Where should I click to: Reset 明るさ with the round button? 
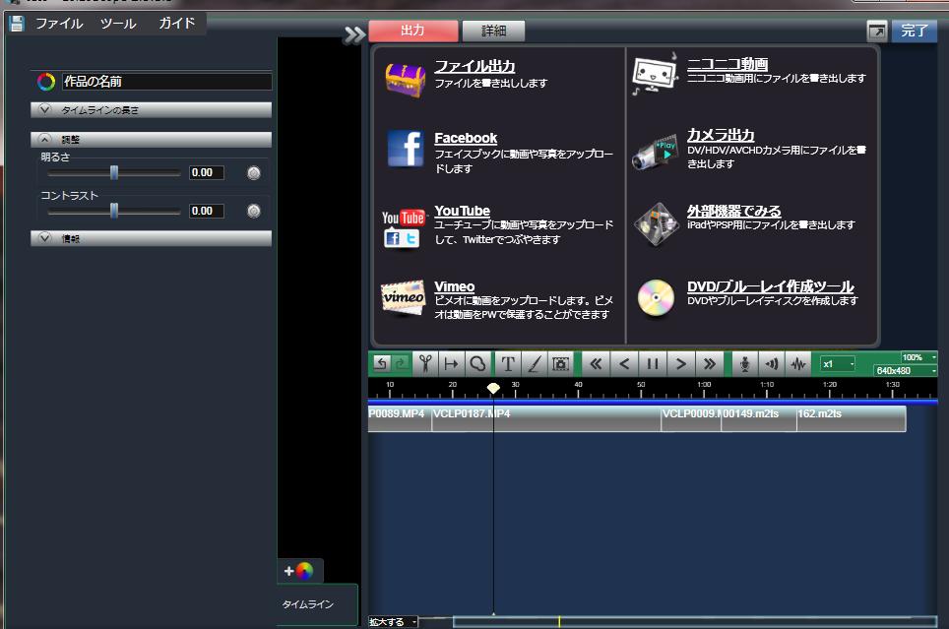tap(254, 173)
